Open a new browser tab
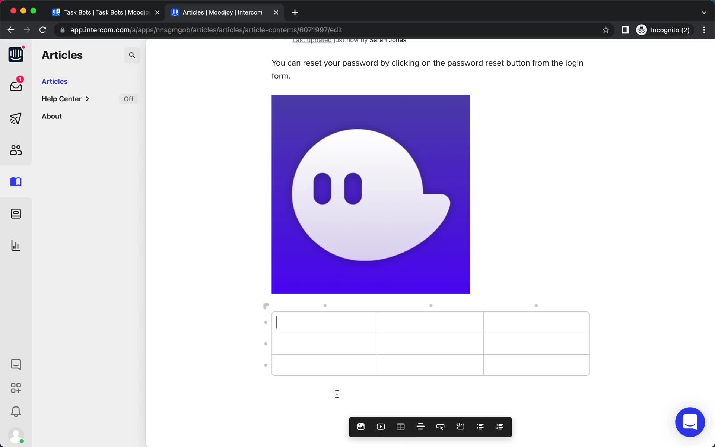The image size is (715, 447). coord(295,12)
